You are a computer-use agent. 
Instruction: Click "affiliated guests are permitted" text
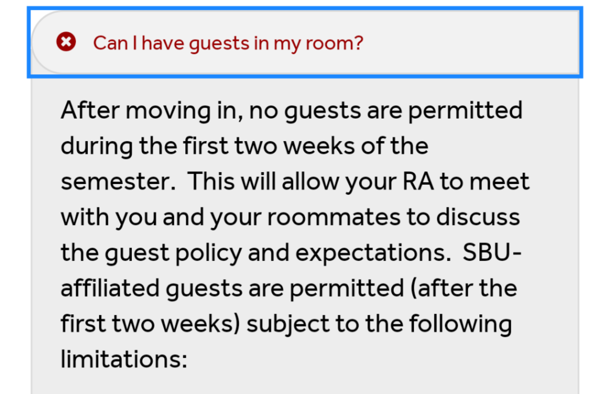(x=232, y=288)
